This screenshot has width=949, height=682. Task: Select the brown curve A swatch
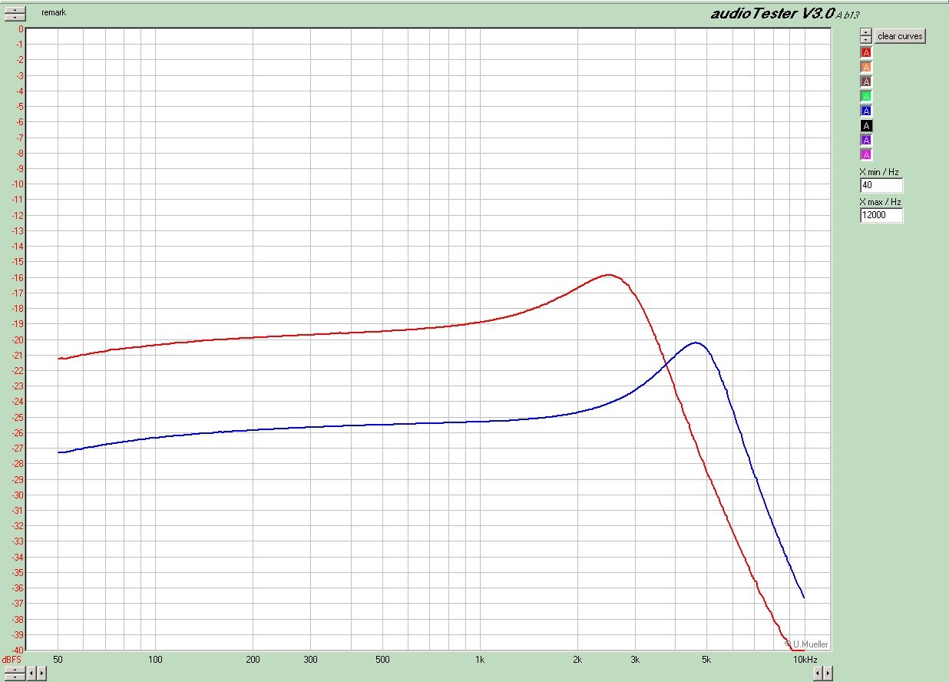click(866, 81)
